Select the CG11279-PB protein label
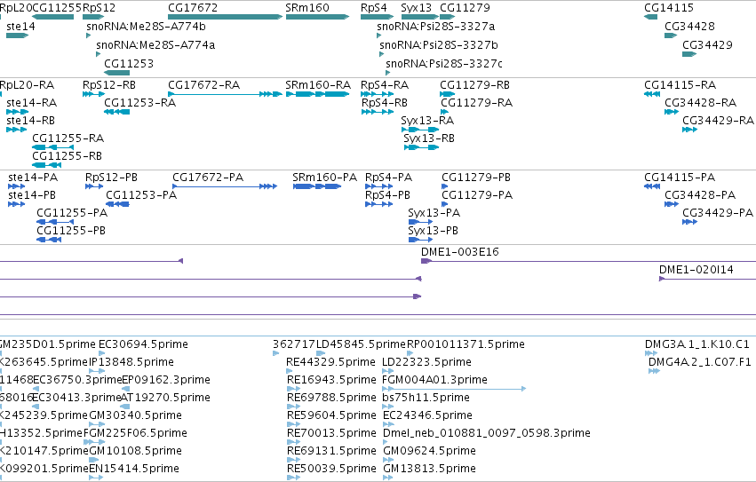 pos(476,178)
